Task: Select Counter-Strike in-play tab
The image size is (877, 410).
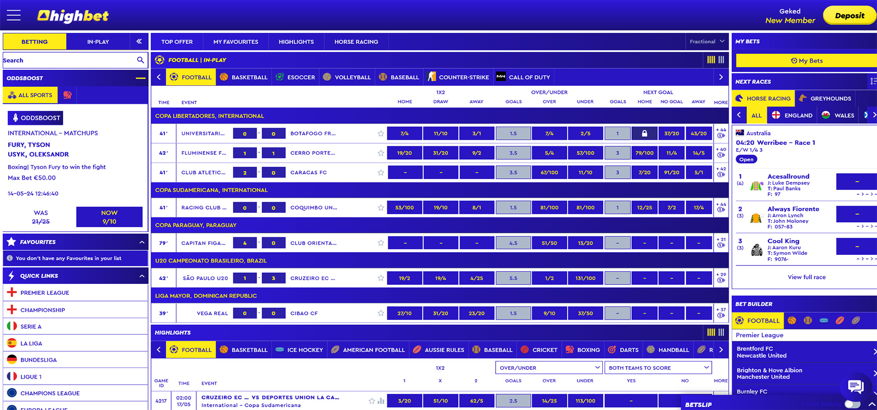Action: click(458, 77)
